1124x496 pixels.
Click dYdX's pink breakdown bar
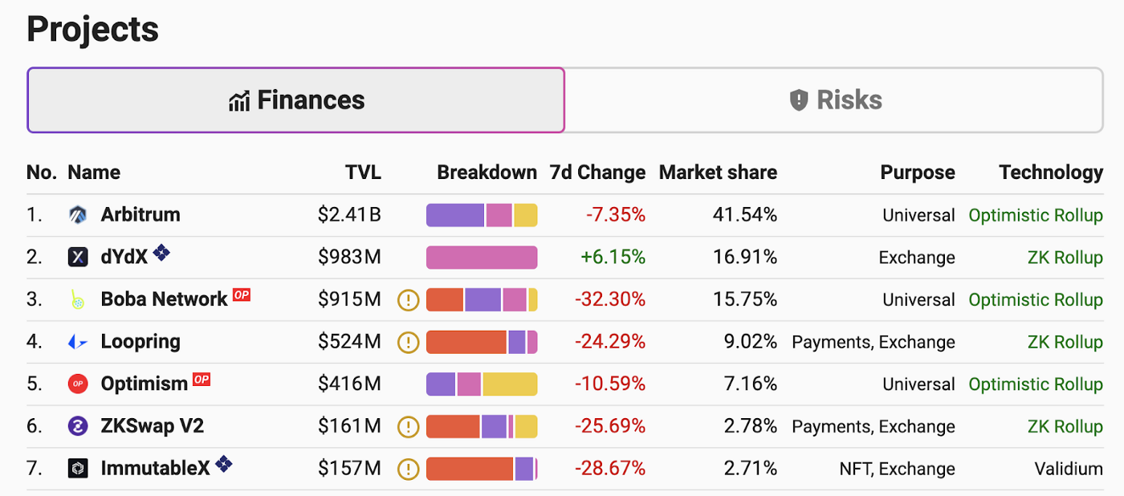482,258
